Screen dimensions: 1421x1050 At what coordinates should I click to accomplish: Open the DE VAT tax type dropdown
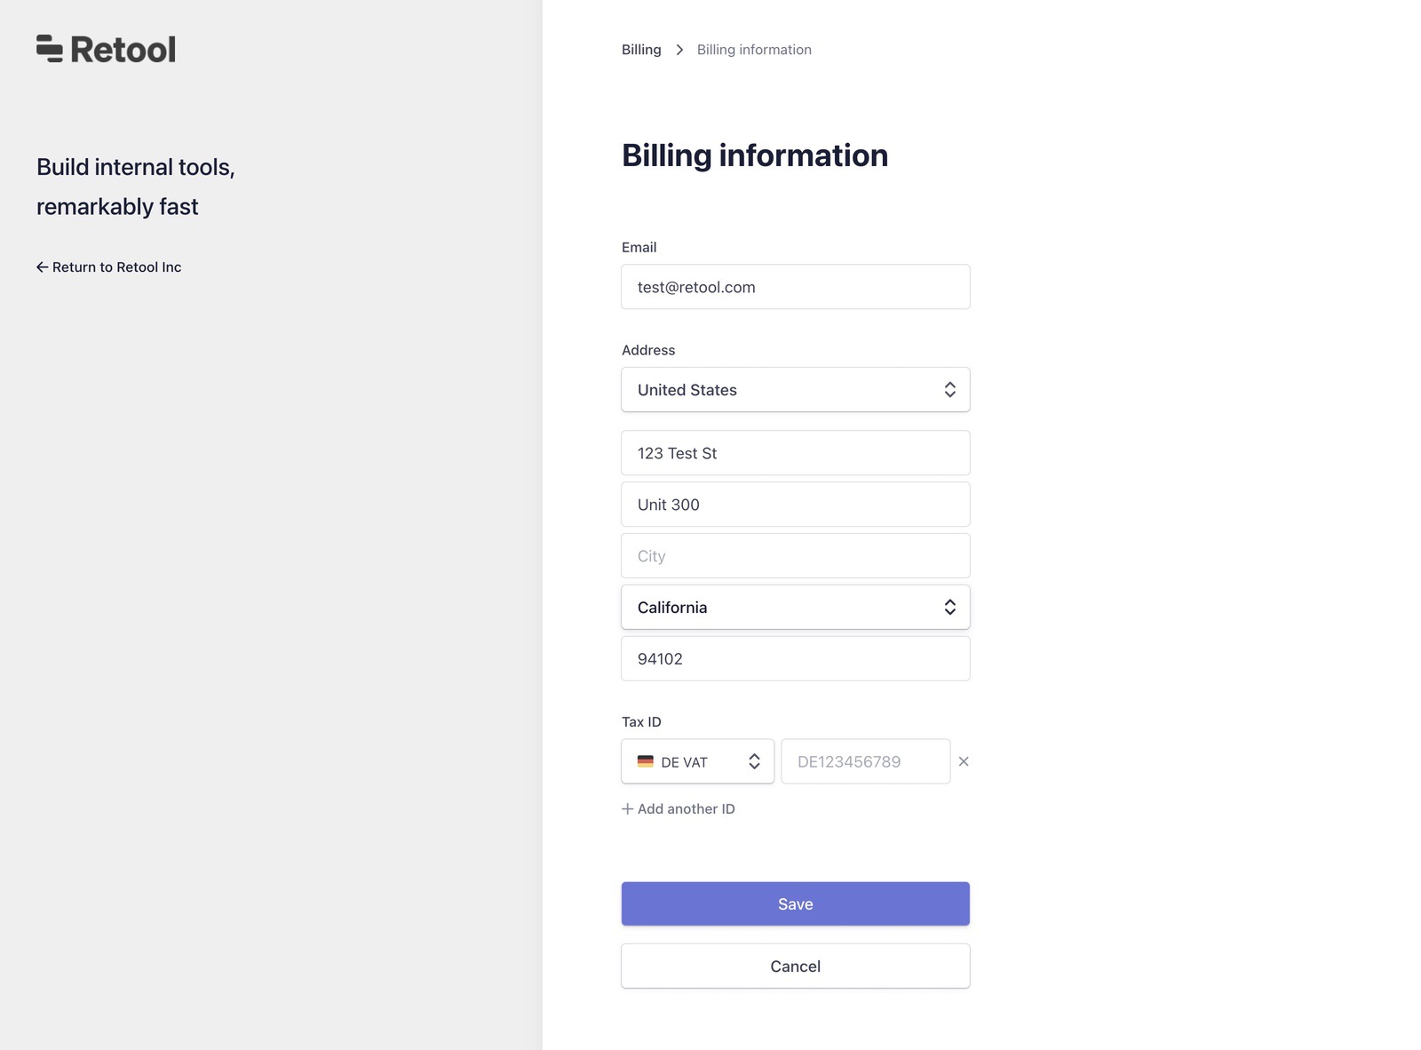pos(698,761)
